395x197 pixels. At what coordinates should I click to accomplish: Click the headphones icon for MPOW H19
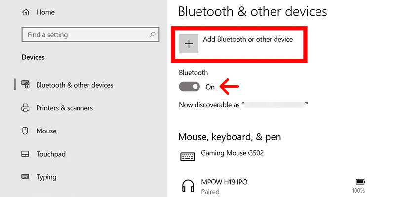[187, 186]
